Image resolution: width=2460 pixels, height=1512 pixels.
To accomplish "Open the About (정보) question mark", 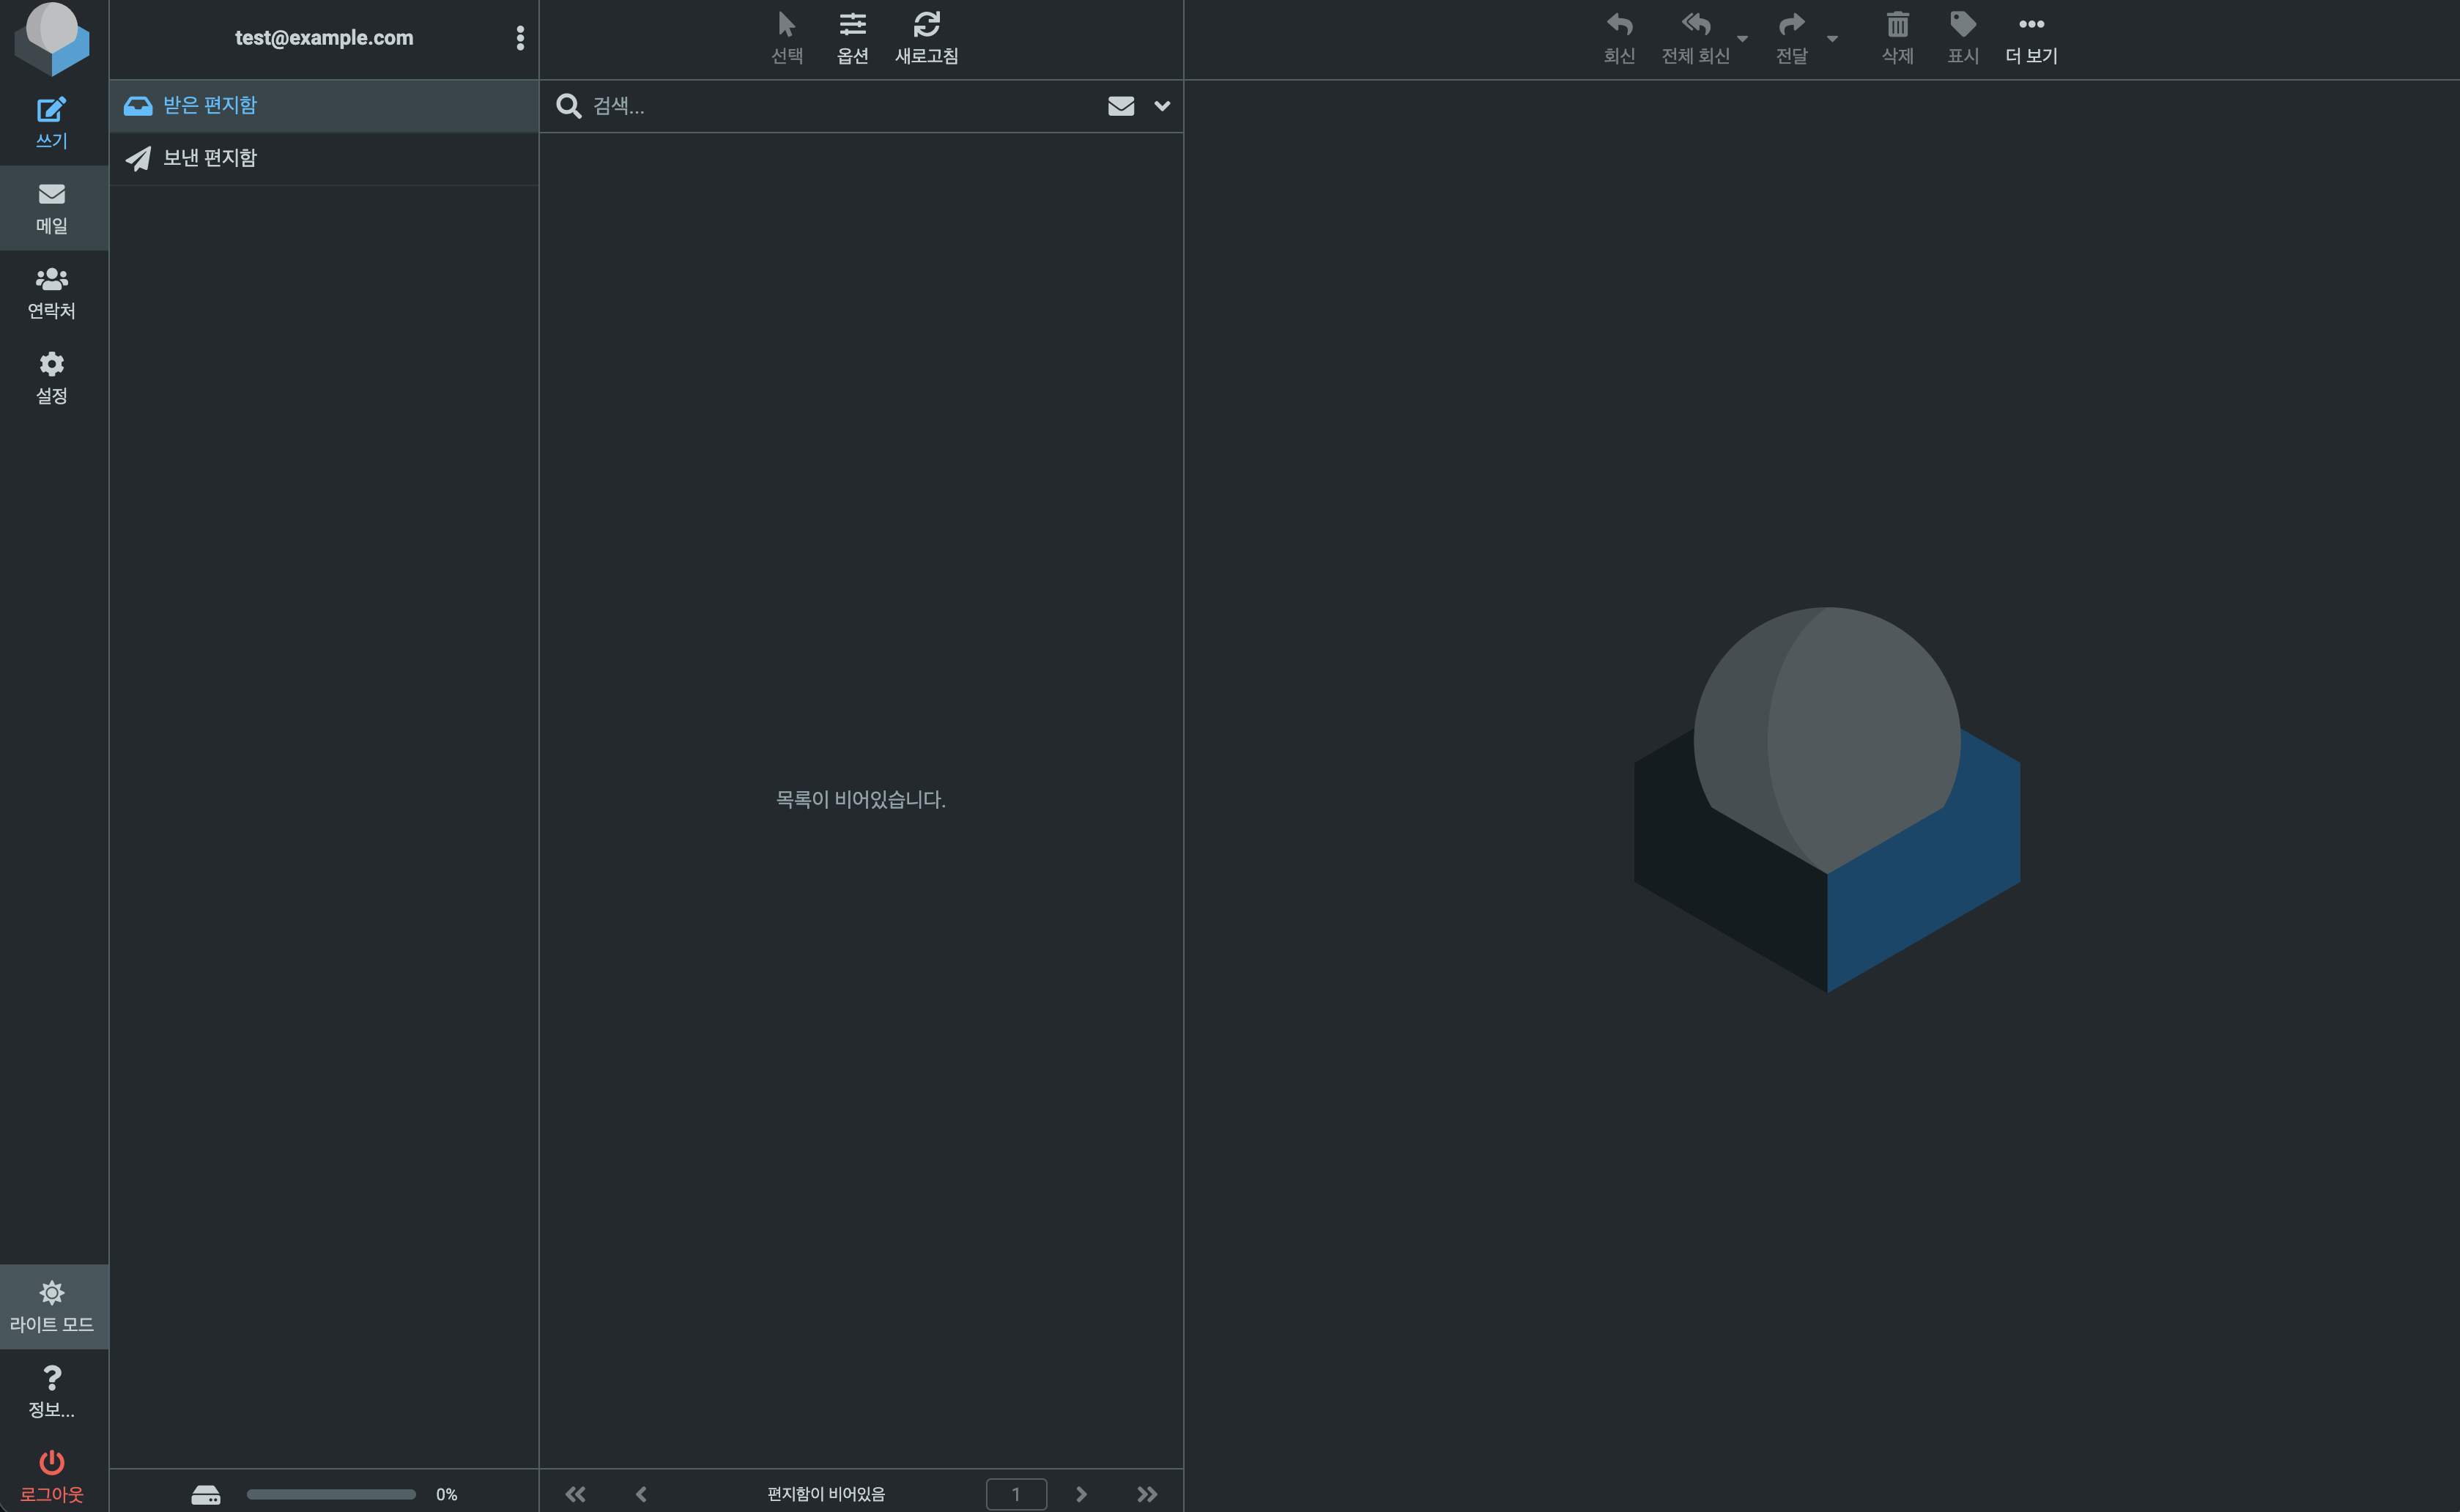I will 51,1390.
